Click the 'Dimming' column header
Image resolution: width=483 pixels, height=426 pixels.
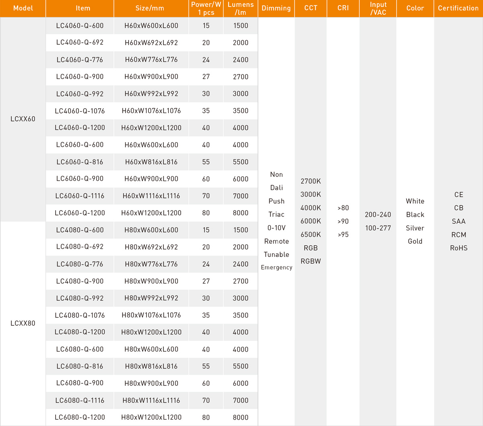point(276,8)
